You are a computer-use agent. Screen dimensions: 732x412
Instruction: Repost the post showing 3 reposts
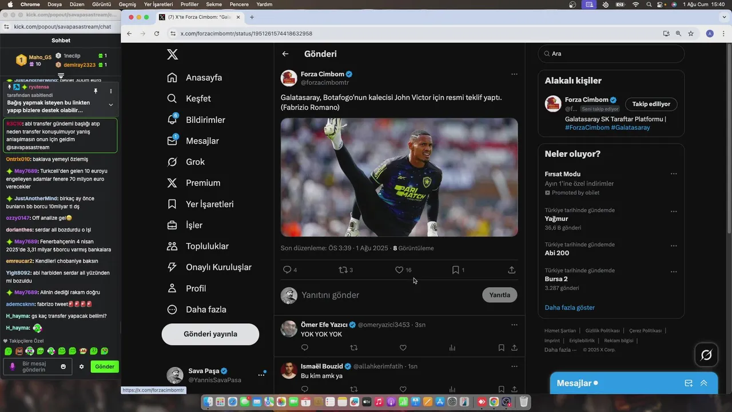(343, 270)
